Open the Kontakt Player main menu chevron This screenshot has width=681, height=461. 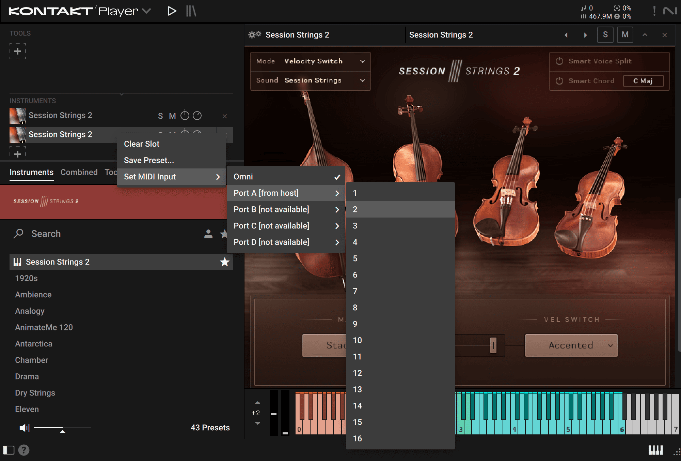(146, 11)
